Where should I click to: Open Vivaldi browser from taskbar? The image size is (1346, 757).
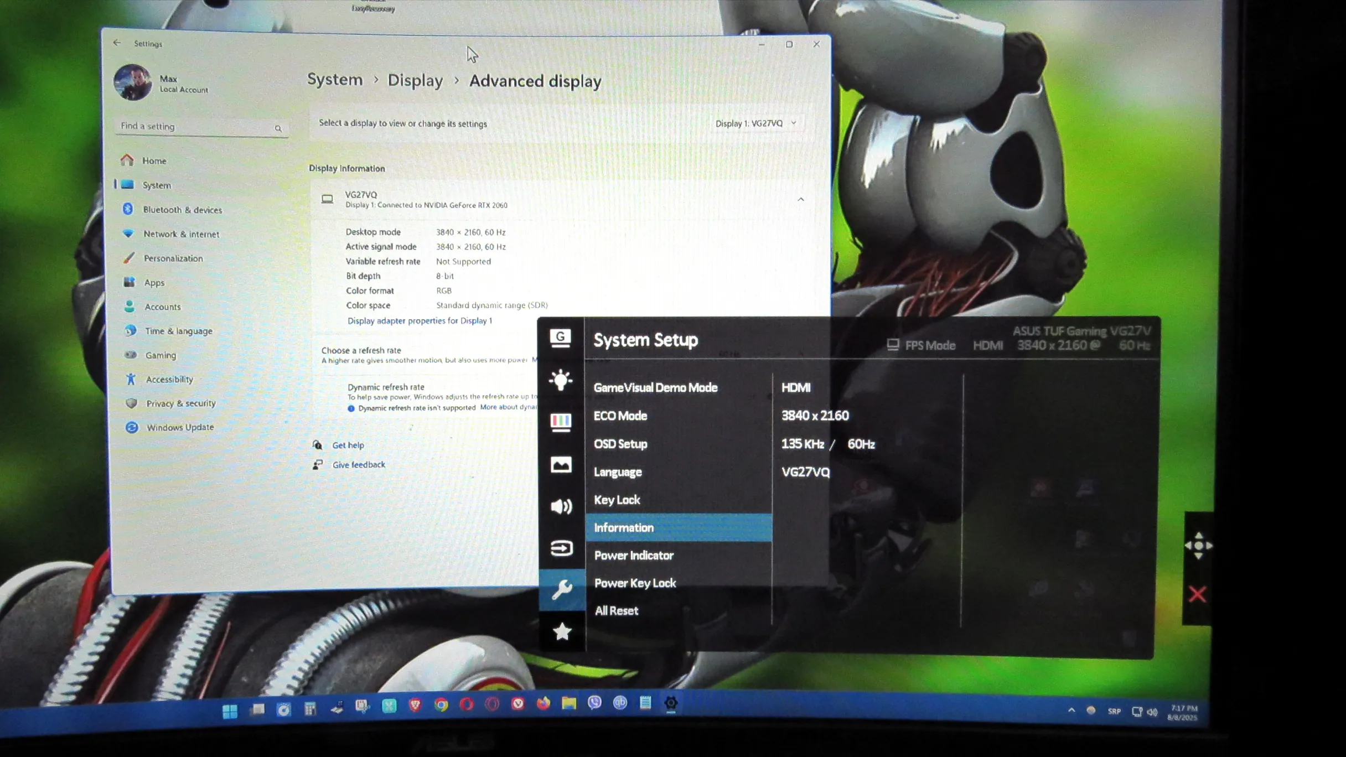point(518,704)
